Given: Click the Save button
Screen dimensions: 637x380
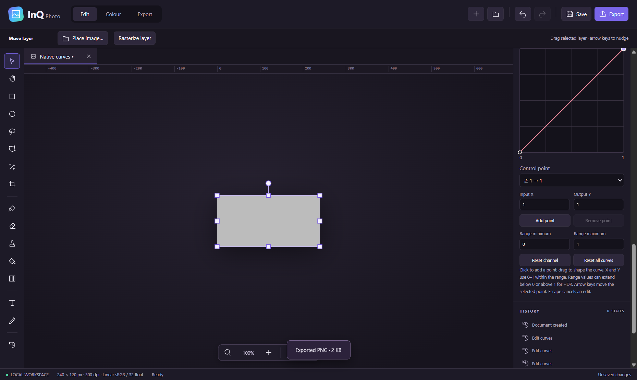Looking at the screenshot, I should pos(576,14).
